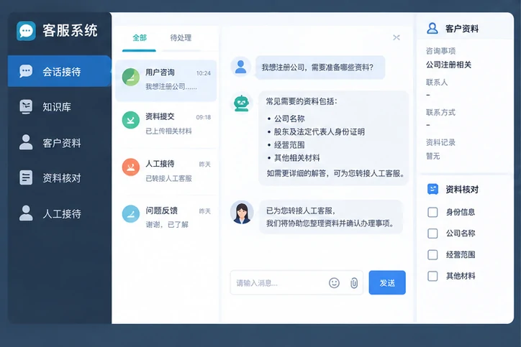Open the emoji picker smiley icon

[x=334, y=282]
